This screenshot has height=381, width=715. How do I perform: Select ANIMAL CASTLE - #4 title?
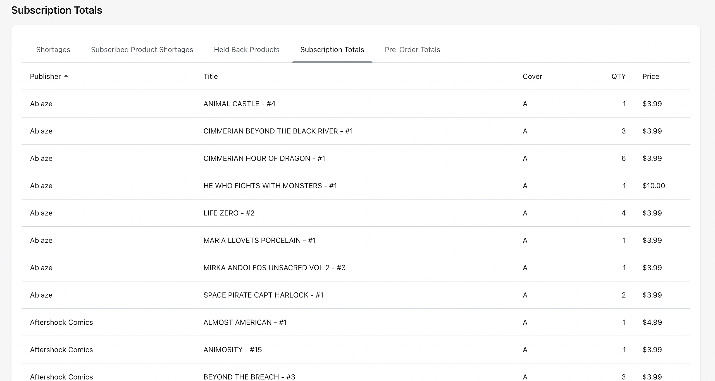[x=239, y=104]
